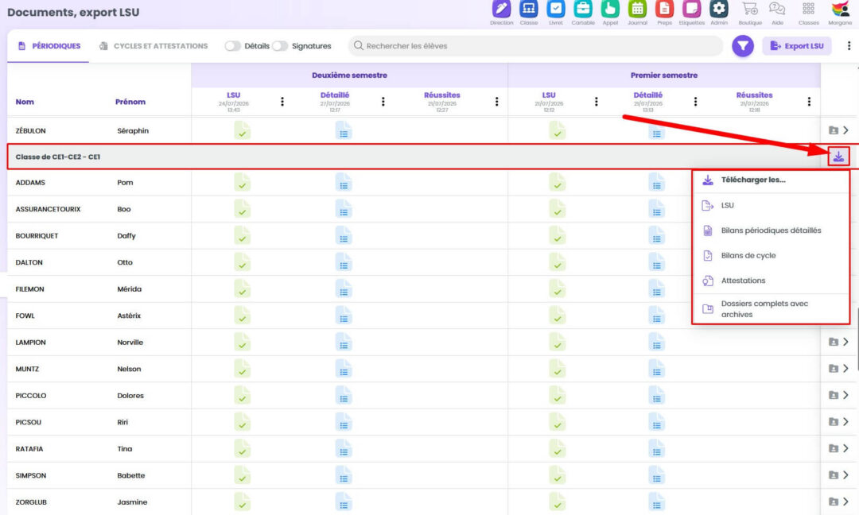Viewport: 859px width, 515px height.
Task: Open SIMPSON Babette's folder icon
Action: tap(834, 475)
